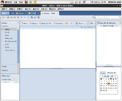This screenshot has height=101, width=122.
Task: Click the Reply button
Action: point(33,23)
